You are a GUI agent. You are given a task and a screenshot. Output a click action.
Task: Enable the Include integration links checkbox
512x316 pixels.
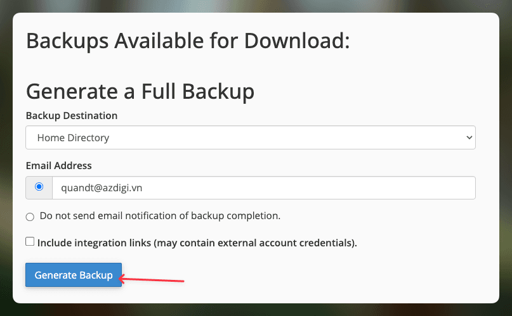[x=30, y=241]
